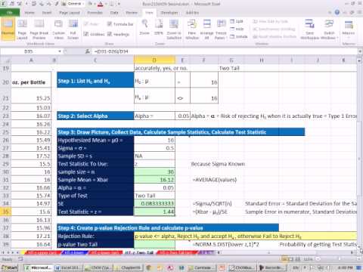The image size is (363, 272).
Task: Select sample size cell showing 30
Action: (154, 172)
